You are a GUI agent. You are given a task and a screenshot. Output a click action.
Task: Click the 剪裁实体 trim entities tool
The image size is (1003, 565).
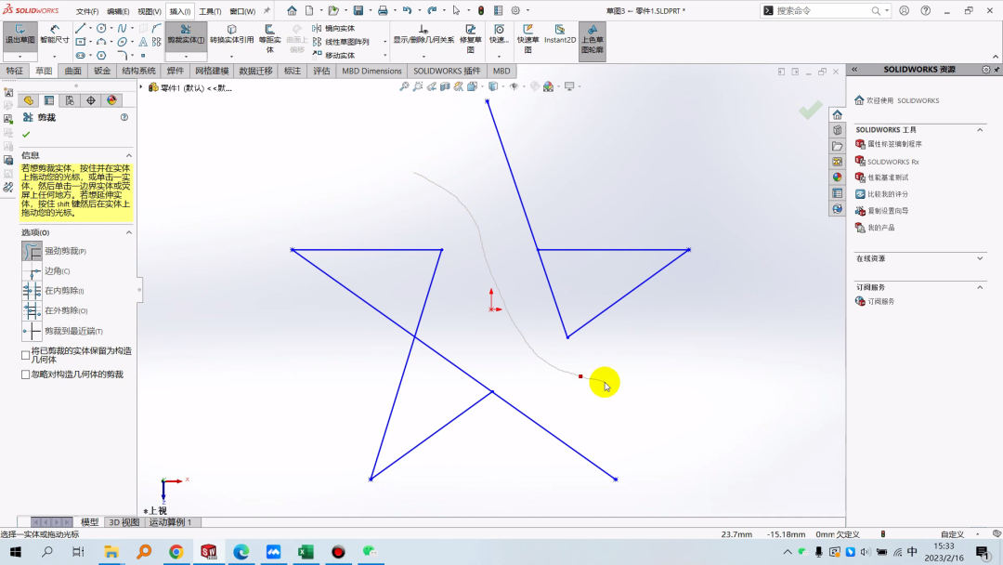186,35
